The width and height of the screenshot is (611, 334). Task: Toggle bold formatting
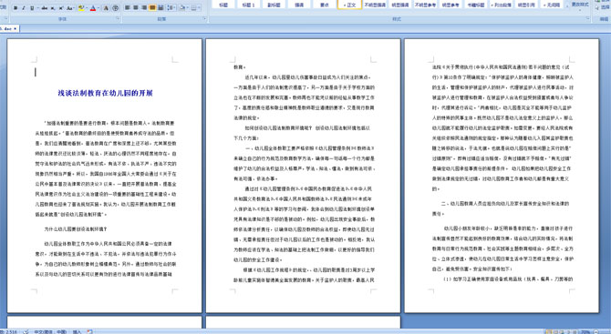coord(16,8)
